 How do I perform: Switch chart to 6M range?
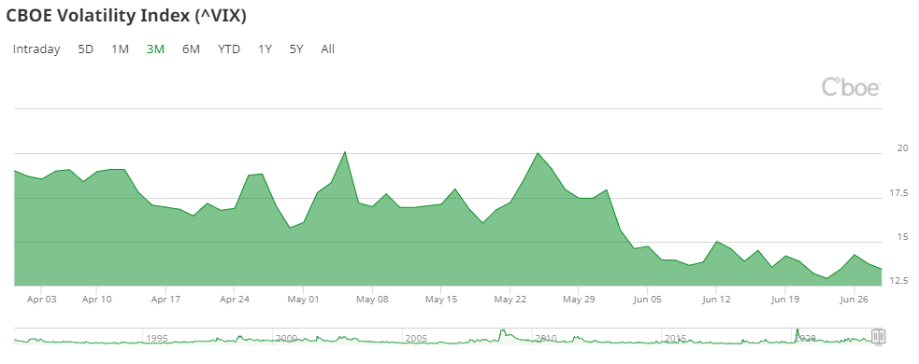point(191,49)
